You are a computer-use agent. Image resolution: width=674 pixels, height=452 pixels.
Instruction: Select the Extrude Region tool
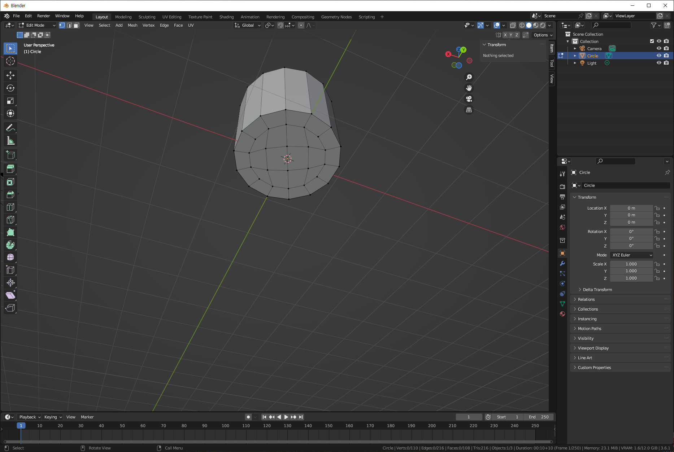pos(10,169)
